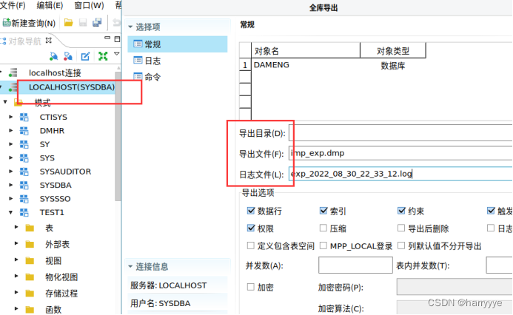Image resolution: width=513 pixels, height=315 pixels.
Task: Select the 函数 tree item
Action: click(x=53, y=309)
